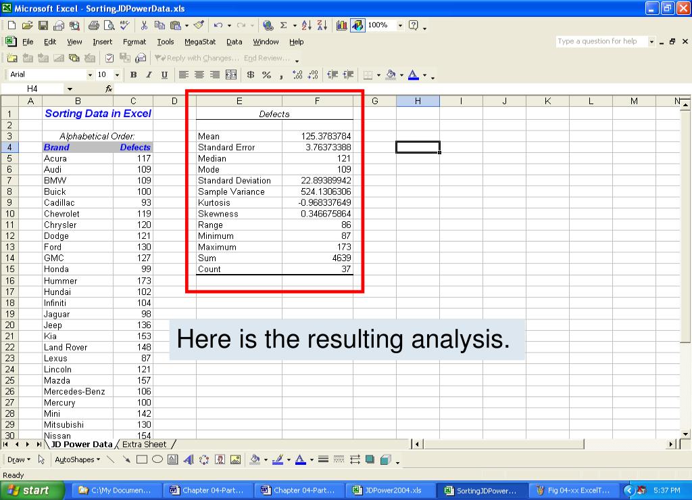Print the sheet with the Print icon
692x500 pixels.
pyautogui.click(x=93, y=25)
